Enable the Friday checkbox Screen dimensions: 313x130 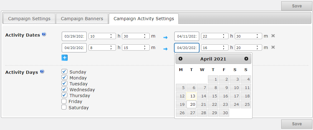[x=64, y=101]
